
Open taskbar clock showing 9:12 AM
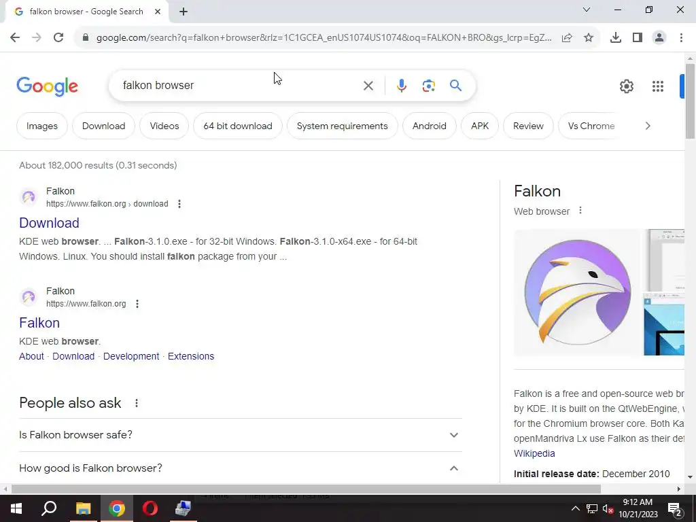(638, 508)
